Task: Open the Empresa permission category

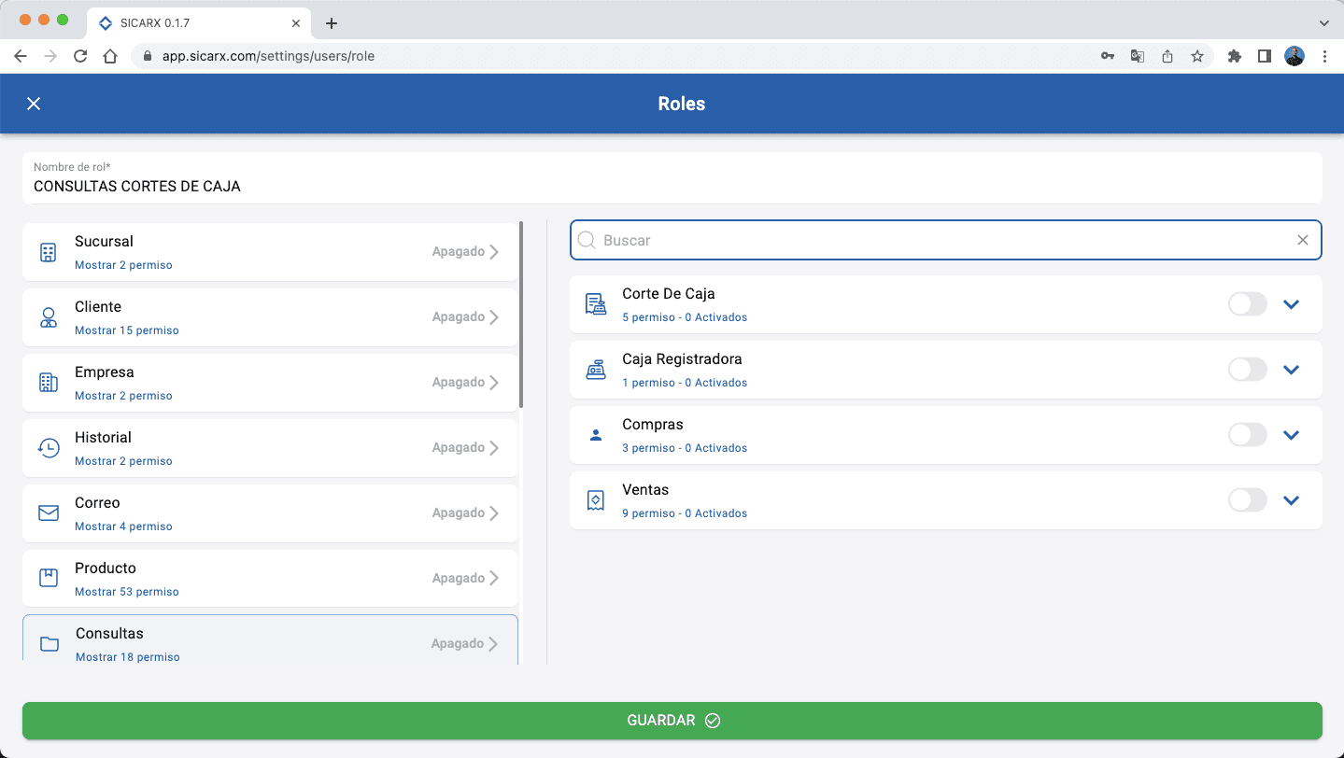Action: [x=270, y=383]
